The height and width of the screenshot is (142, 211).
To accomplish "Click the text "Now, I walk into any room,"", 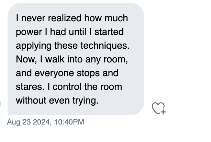I will click(x=72, y=59).
